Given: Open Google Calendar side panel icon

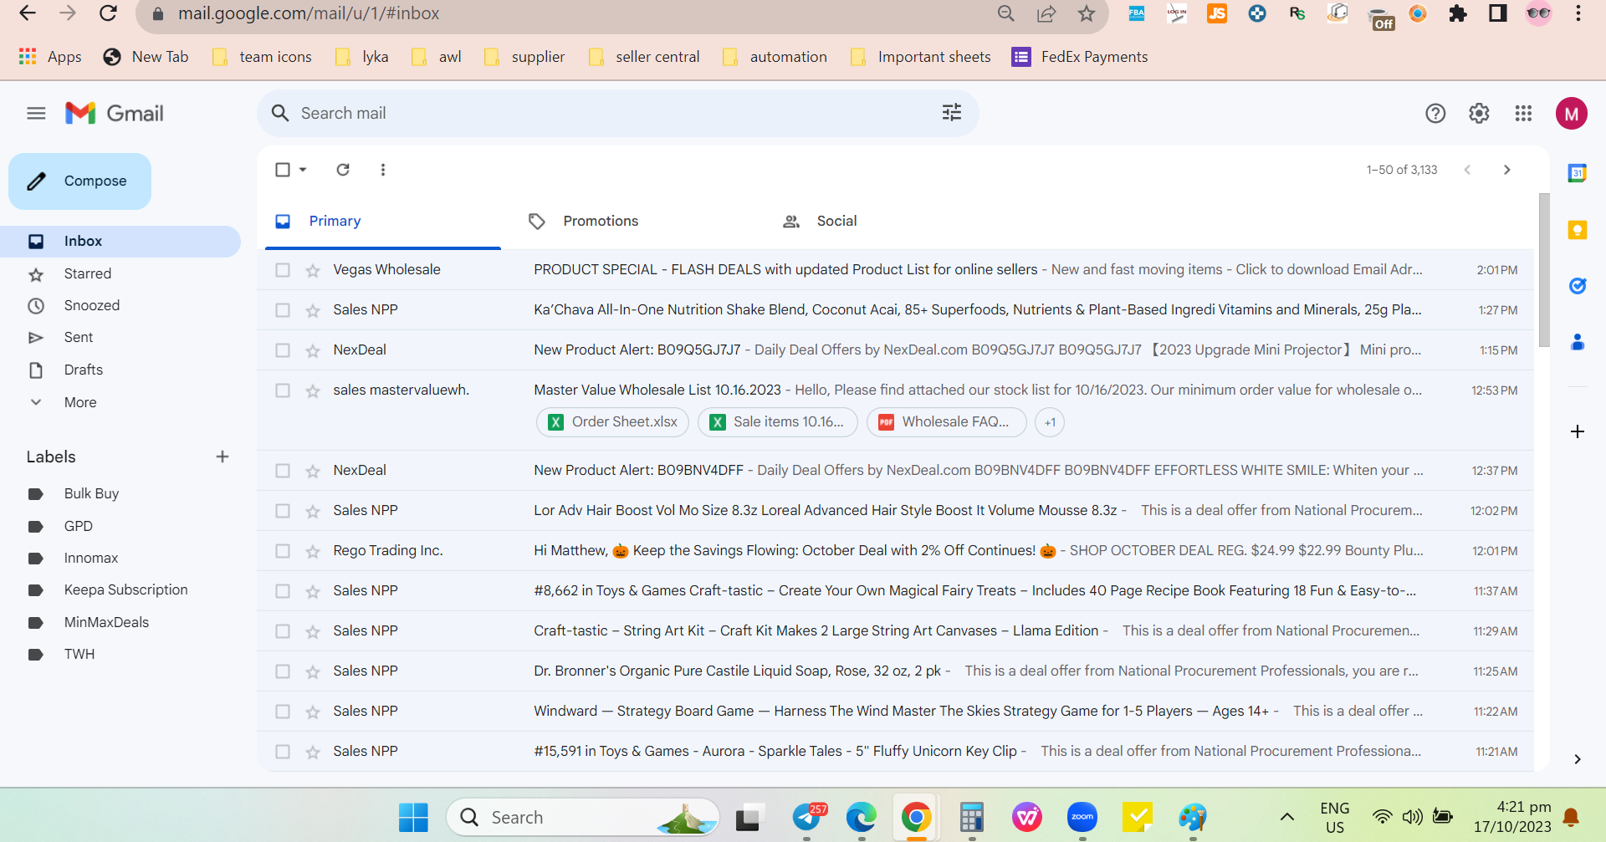Looking at the screenshot, I should tap(1578, 173).
